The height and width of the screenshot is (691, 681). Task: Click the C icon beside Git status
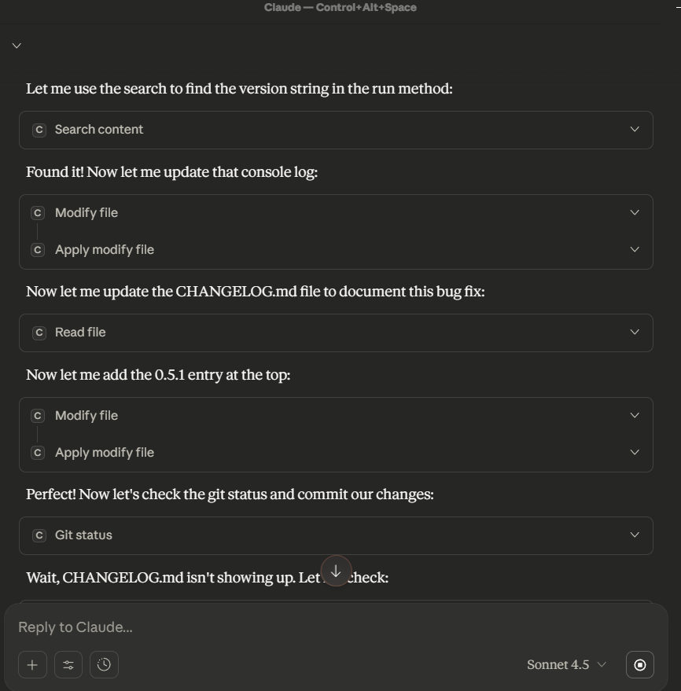point(39,535)
